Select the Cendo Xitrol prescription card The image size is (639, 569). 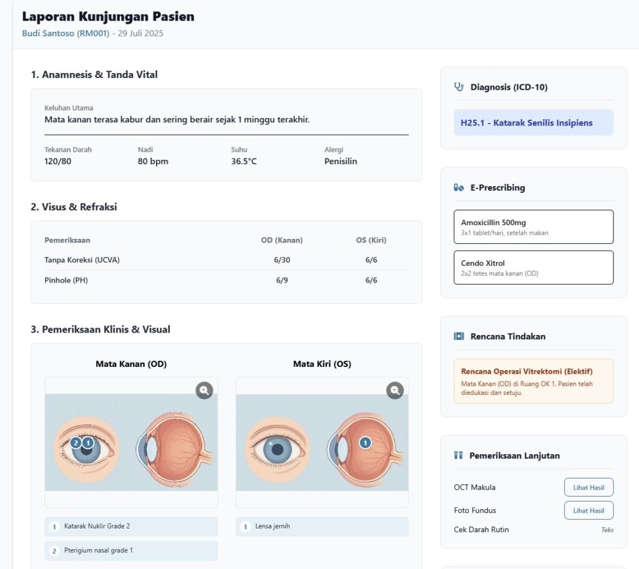(534, 267)
